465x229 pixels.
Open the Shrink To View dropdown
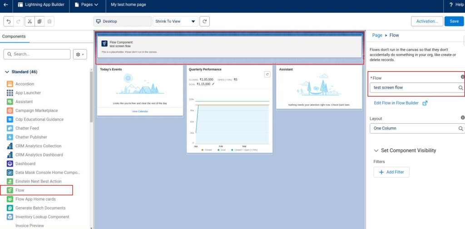click(175, 21)
